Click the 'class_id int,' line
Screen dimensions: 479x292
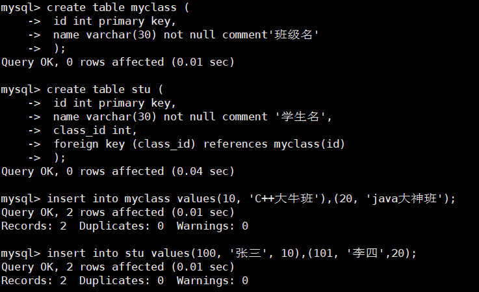(x=95, y=131)
